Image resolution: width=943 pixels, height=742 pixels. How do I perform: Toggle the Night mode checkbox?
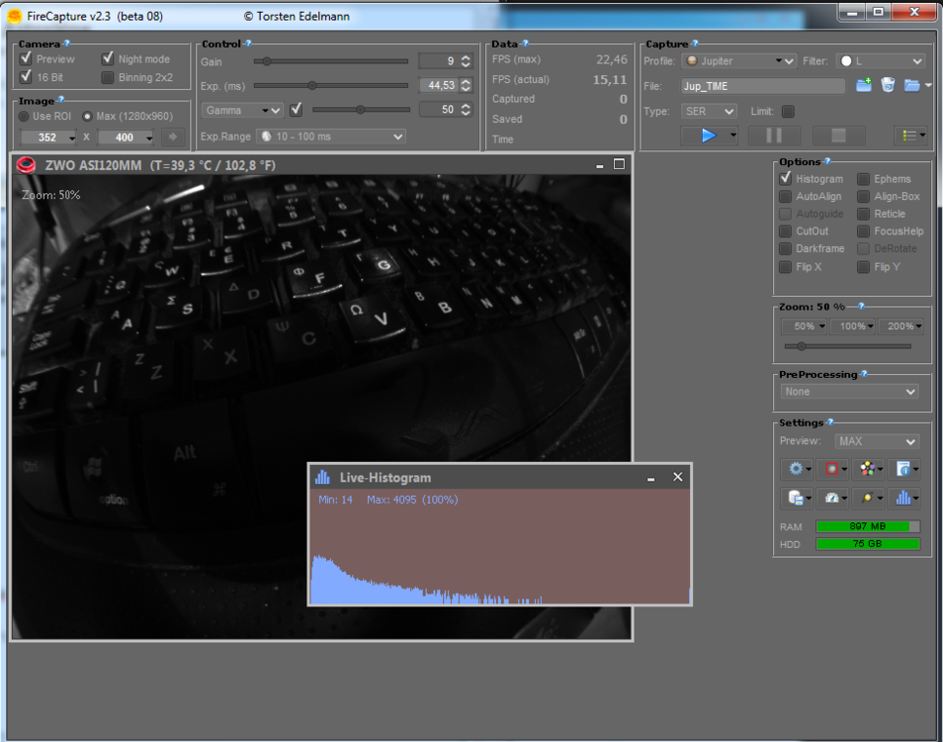109,58
